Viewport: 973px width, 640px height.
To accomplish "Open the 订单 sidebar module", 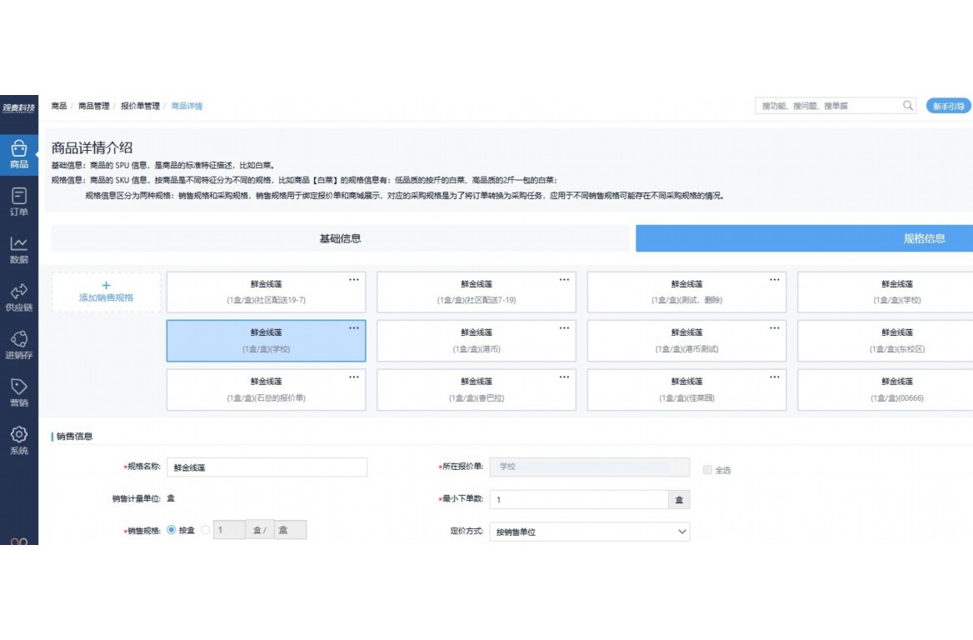I will tap(18, 202).
